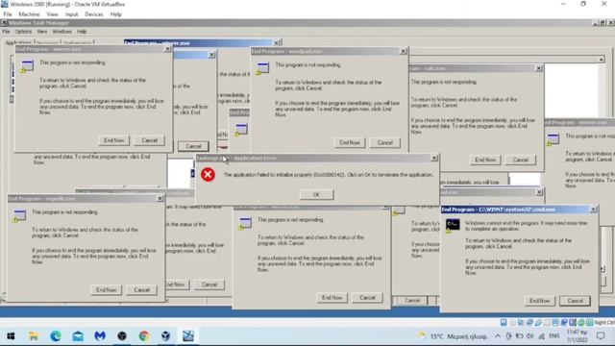This screenshot has height=346, width=615.
Task: Click End Now in the cmd.exe End Program dialog
Action: pyautogui.click(x=540, y=301)
